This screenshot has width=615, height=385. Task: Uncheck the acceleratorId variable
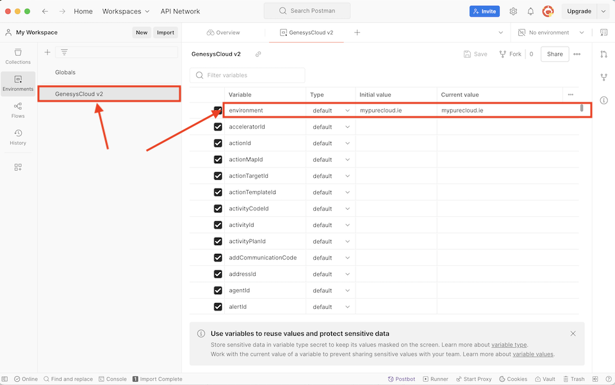218,126
